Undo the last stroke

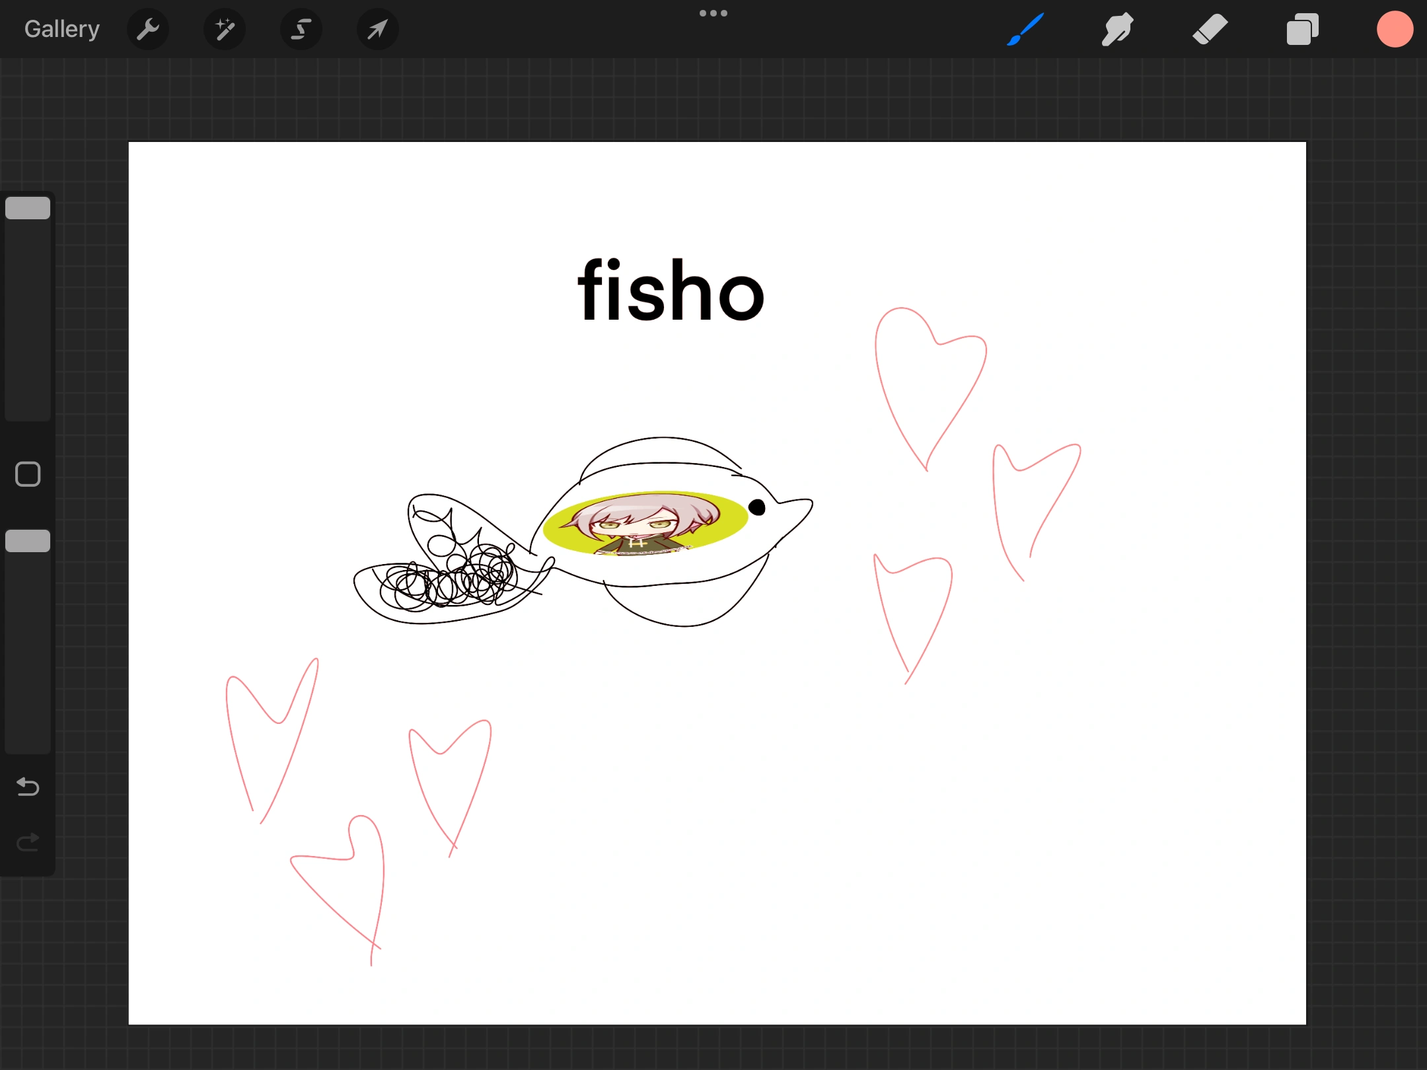[x=27, y=787]
